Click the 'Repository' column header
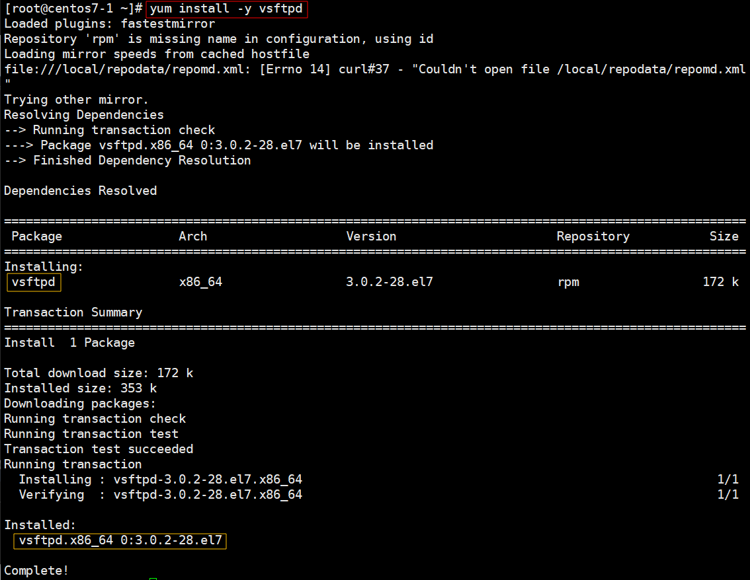The image size is (750, 580). (593, 236)
